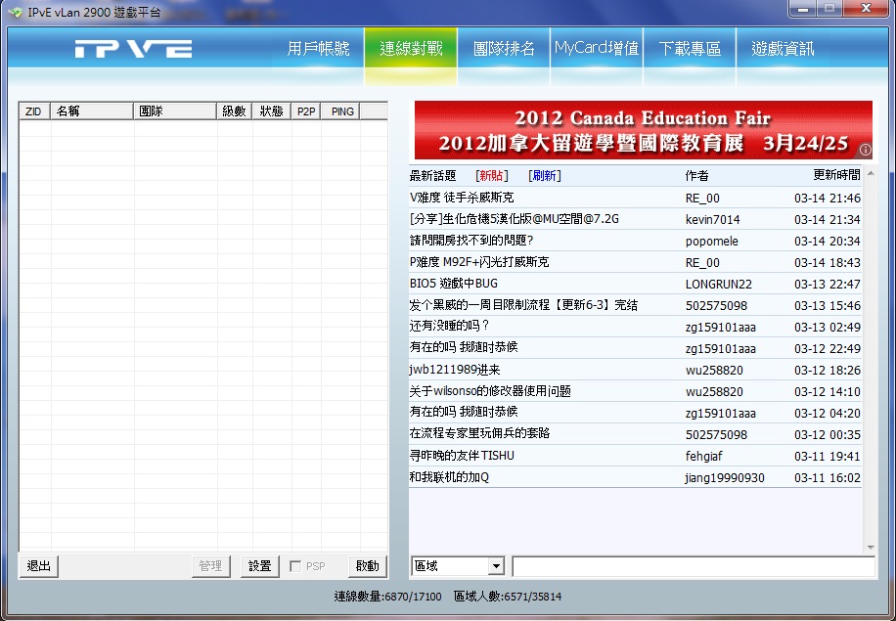This screenshot has height=621, width=896.
Task: Switch to the 團隊排名 tab
Action: (x=504, y=49)
